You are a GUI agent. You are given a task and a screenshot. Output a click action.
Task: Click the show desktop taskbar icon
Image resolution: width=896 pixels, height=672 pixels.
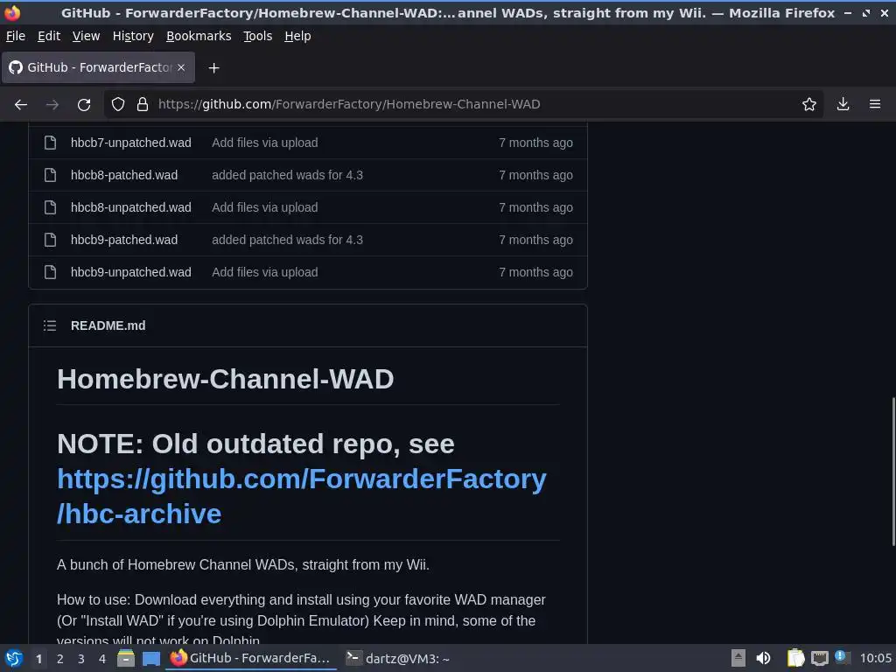[x=150, y=659]
